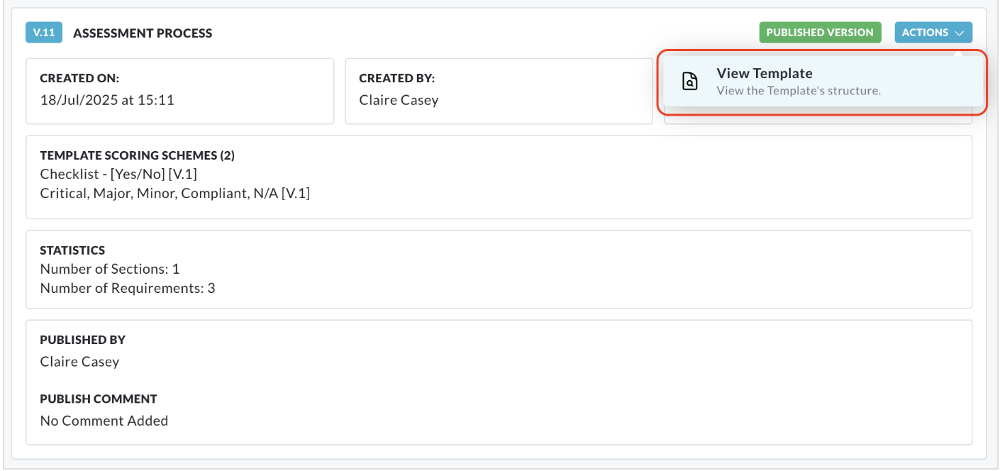This screenshot has height=471, width=1000.
Task: Click the Statistics heading
Action: point(72,250)
